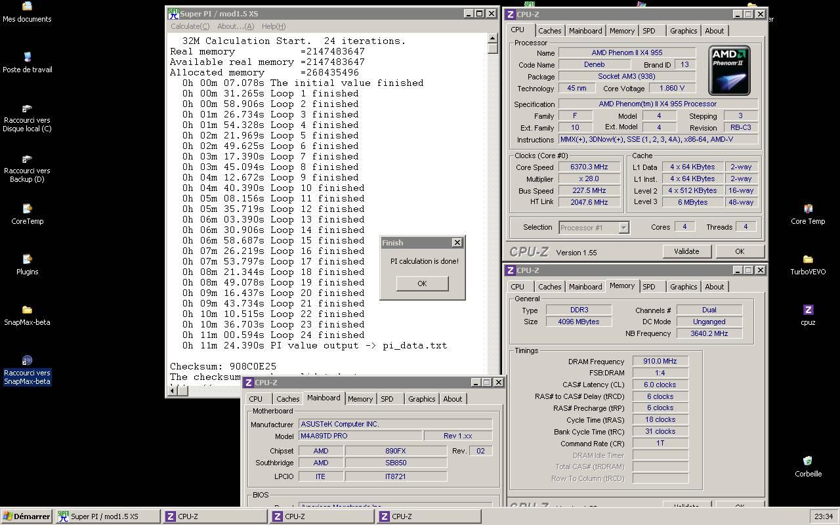Viewport: 840px width, 525px height.
Task: Click motherboard model M4A89TD PRO field
Action: [360, 436]
